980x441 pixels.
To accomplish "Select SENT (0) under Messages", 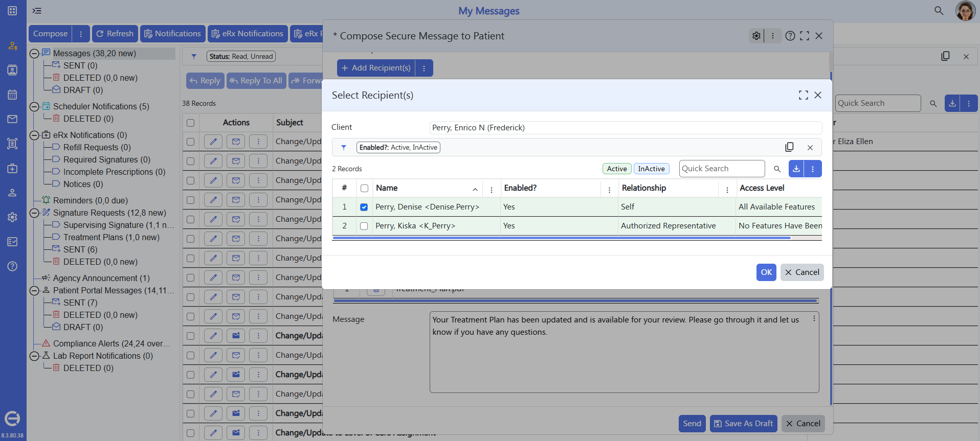I will pos(80,65).
